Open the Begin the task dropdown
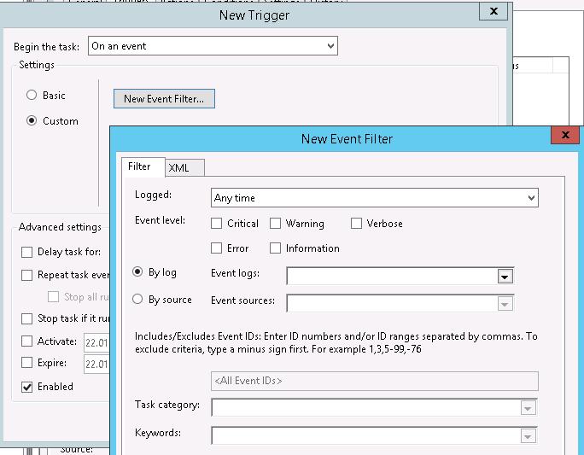 click(213, 46)
